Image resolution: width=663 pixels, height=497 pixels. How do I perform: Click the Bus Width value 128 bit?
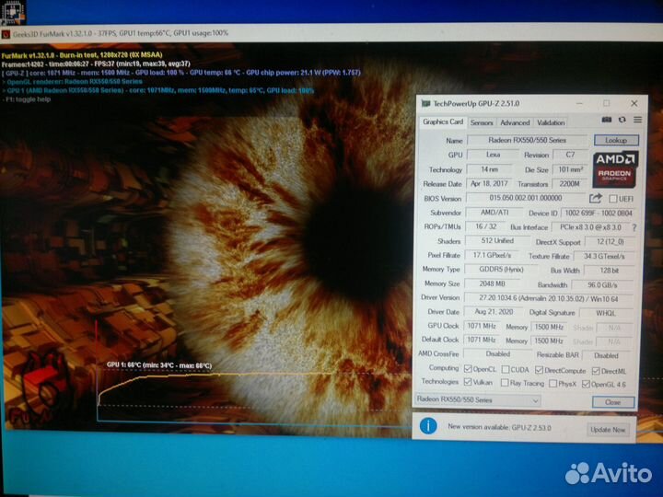(x=609, y=271)
